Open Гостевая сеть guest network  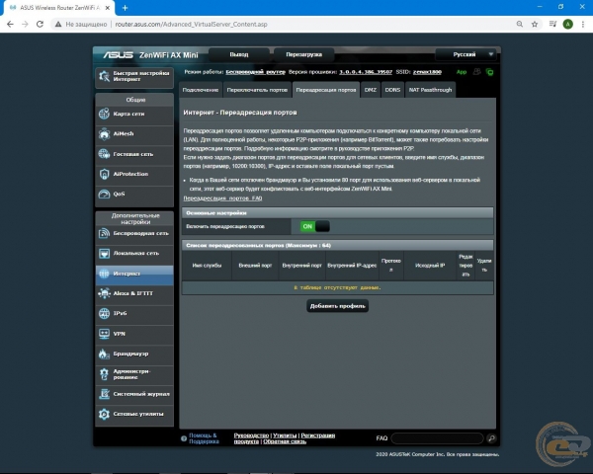point(134,154)
